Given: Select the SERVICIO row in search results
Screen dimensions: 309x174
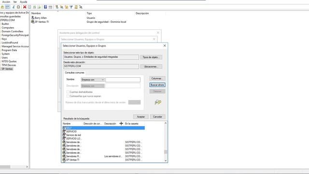Looking at the screenshot, I should pos(103,131).
